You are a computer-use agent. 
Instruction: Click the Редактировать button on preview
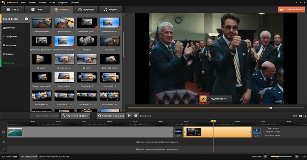click(216, 99)
